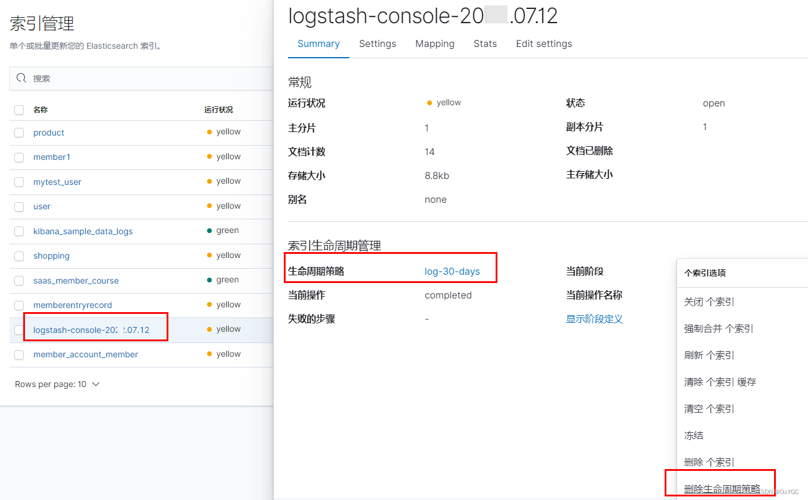Select 关闭 个索引 from the index options menu
The height and width of the screenshot is (500, 808).
pos(709,301)
